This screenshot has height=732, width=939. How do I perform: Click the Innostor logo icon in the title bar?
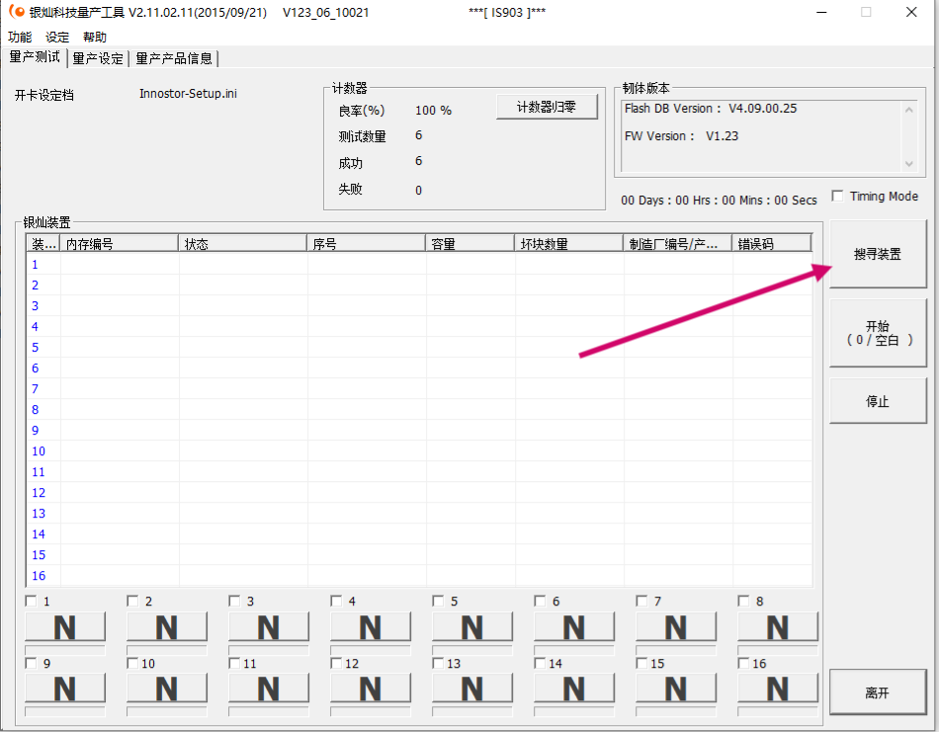pos(14,11)
